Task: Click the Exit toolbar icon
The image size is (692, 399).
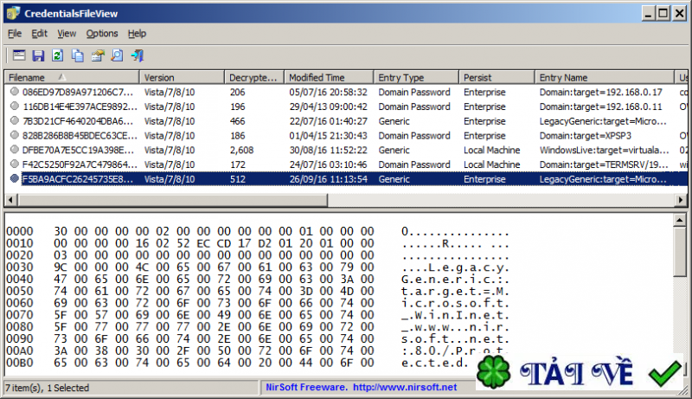Action: point(138,55)
